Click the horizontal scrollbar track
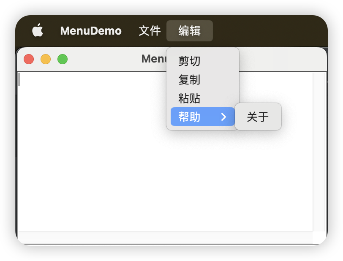This screenshot has width=343, height=261. click(165, 238)
